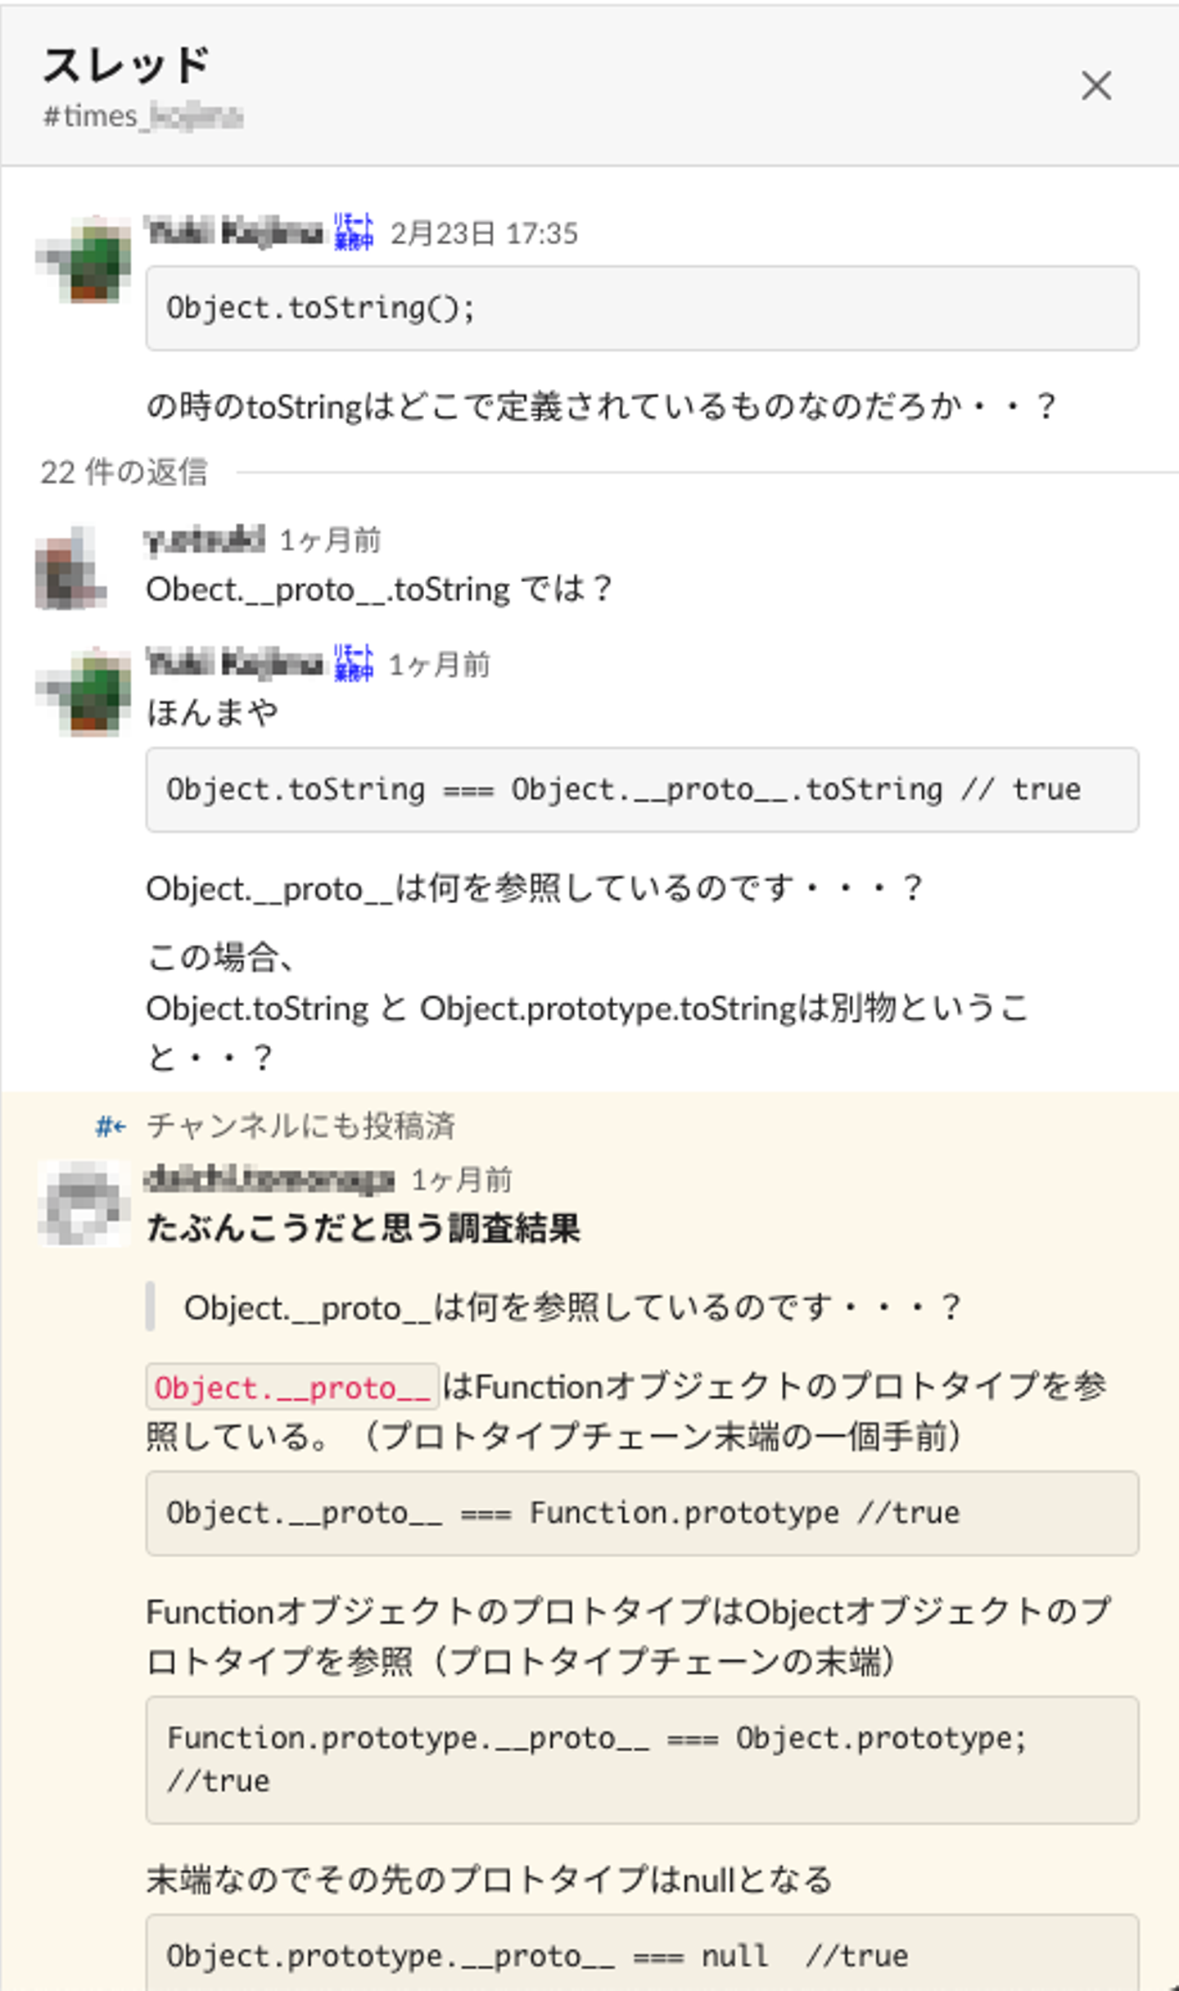Click the 1ヶ月前 timestamp above 'ほんまや'
This screenshot has height=1991, width=1179.
click(x=439, y=665)
